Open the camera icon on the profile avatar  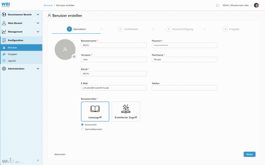tap(74, 56)
